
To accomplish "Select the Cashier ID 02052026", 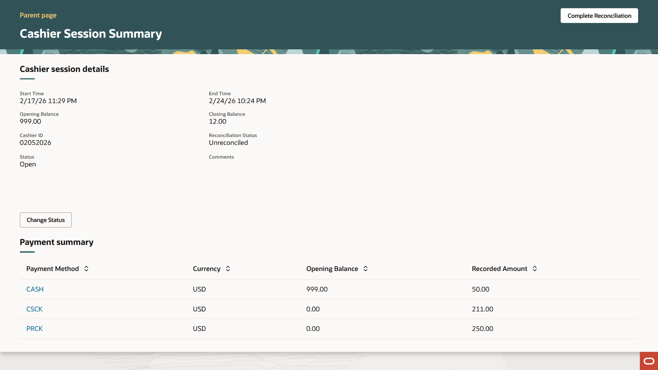I will [x=35, y=143].
